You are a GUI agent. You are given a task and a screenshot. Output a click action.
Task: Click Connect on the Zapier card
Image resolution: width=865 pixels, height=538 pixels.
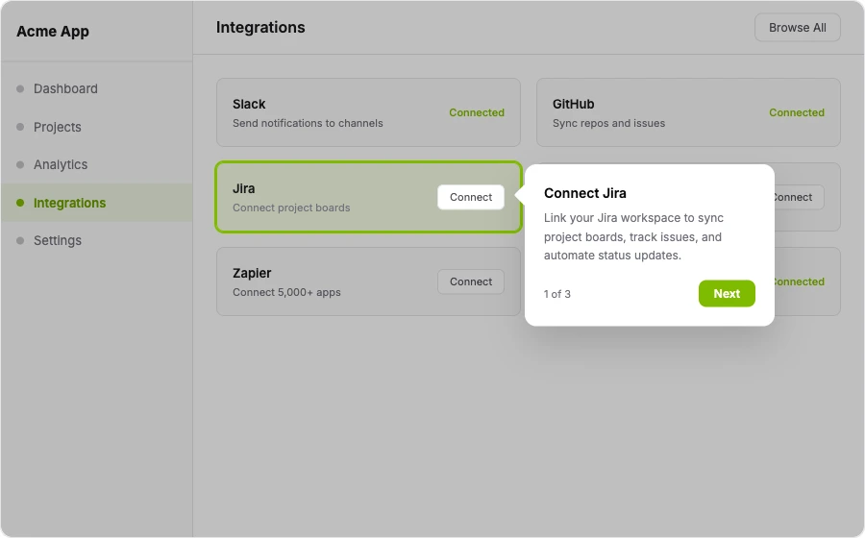click(x=471, y=281)
